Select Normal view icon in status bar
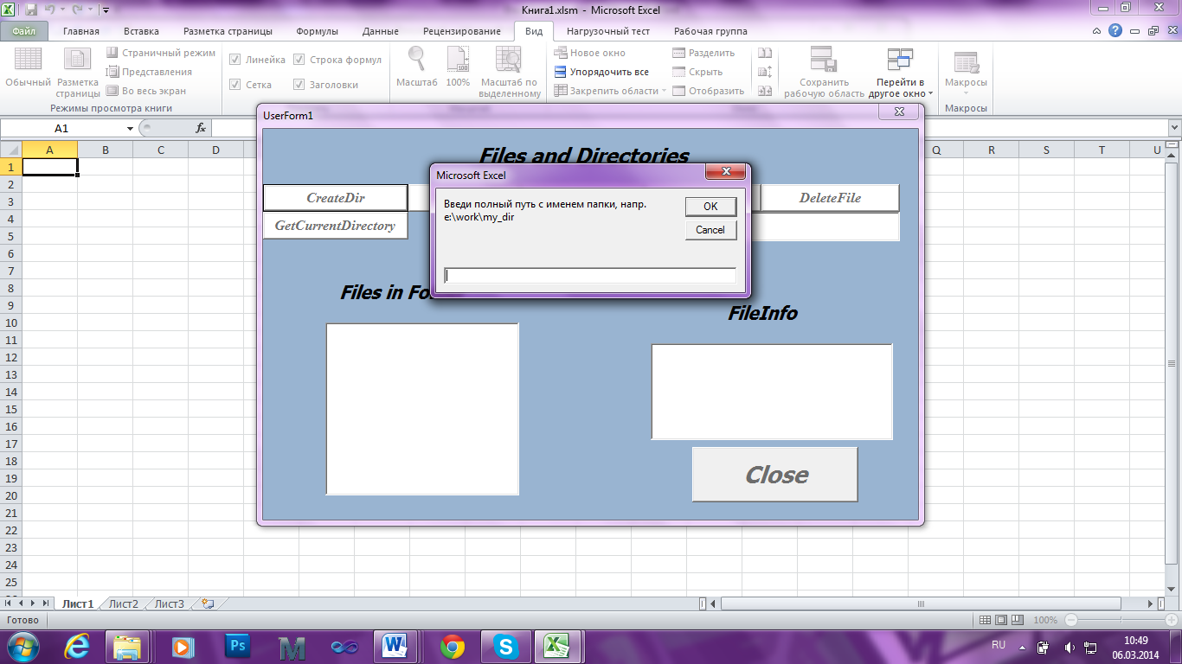Screen dimensions: 1182x664 [985, 620]
